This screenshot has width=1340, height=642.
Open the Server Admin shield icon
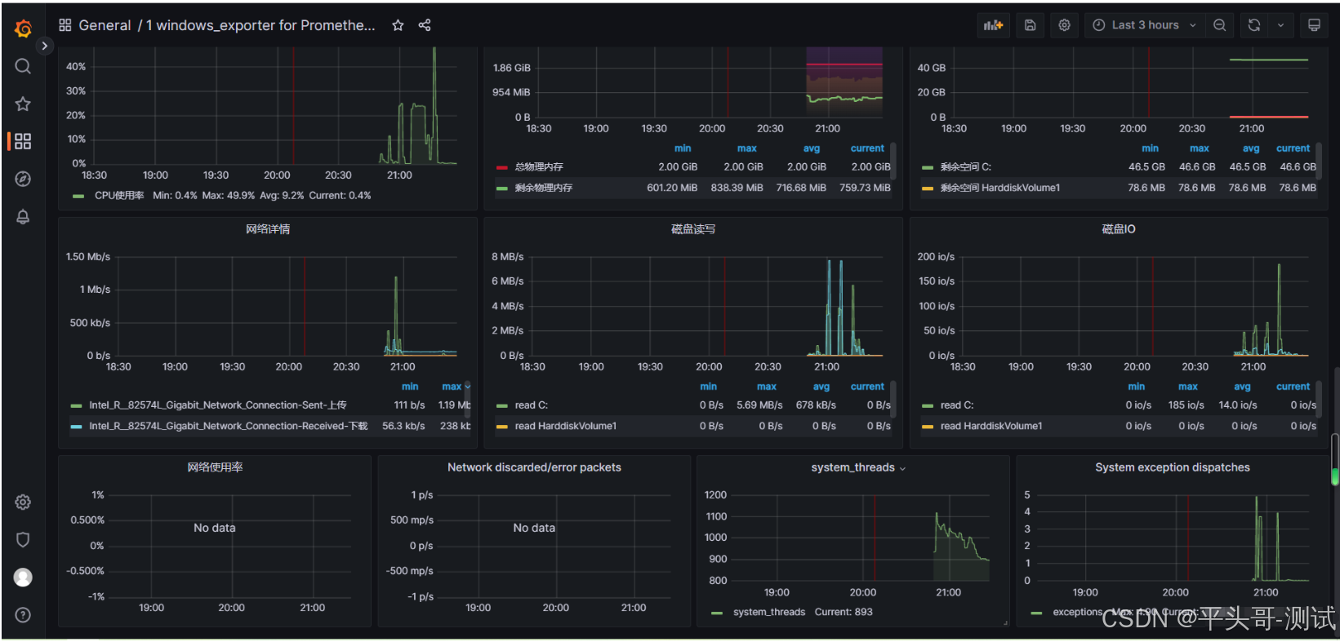23,539
